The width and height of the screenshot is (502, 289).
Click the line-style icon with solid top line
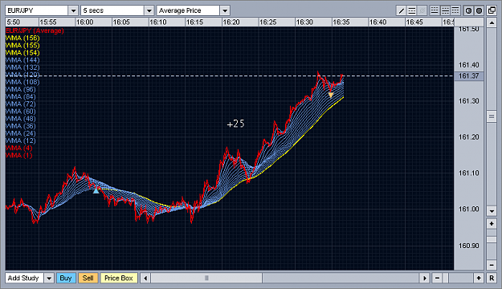(455, 10)
